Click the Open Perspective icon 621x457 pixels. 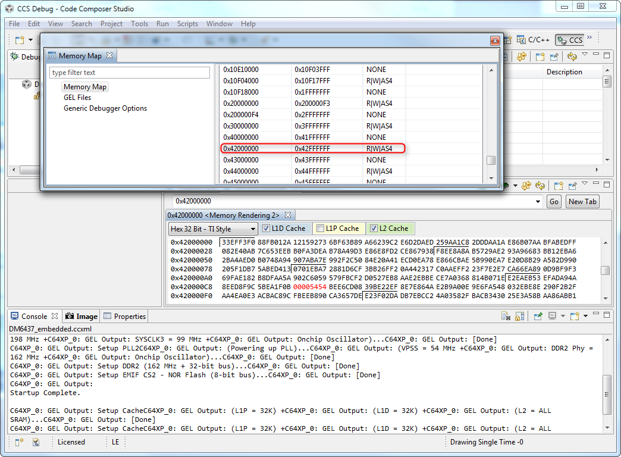(509, 40)
